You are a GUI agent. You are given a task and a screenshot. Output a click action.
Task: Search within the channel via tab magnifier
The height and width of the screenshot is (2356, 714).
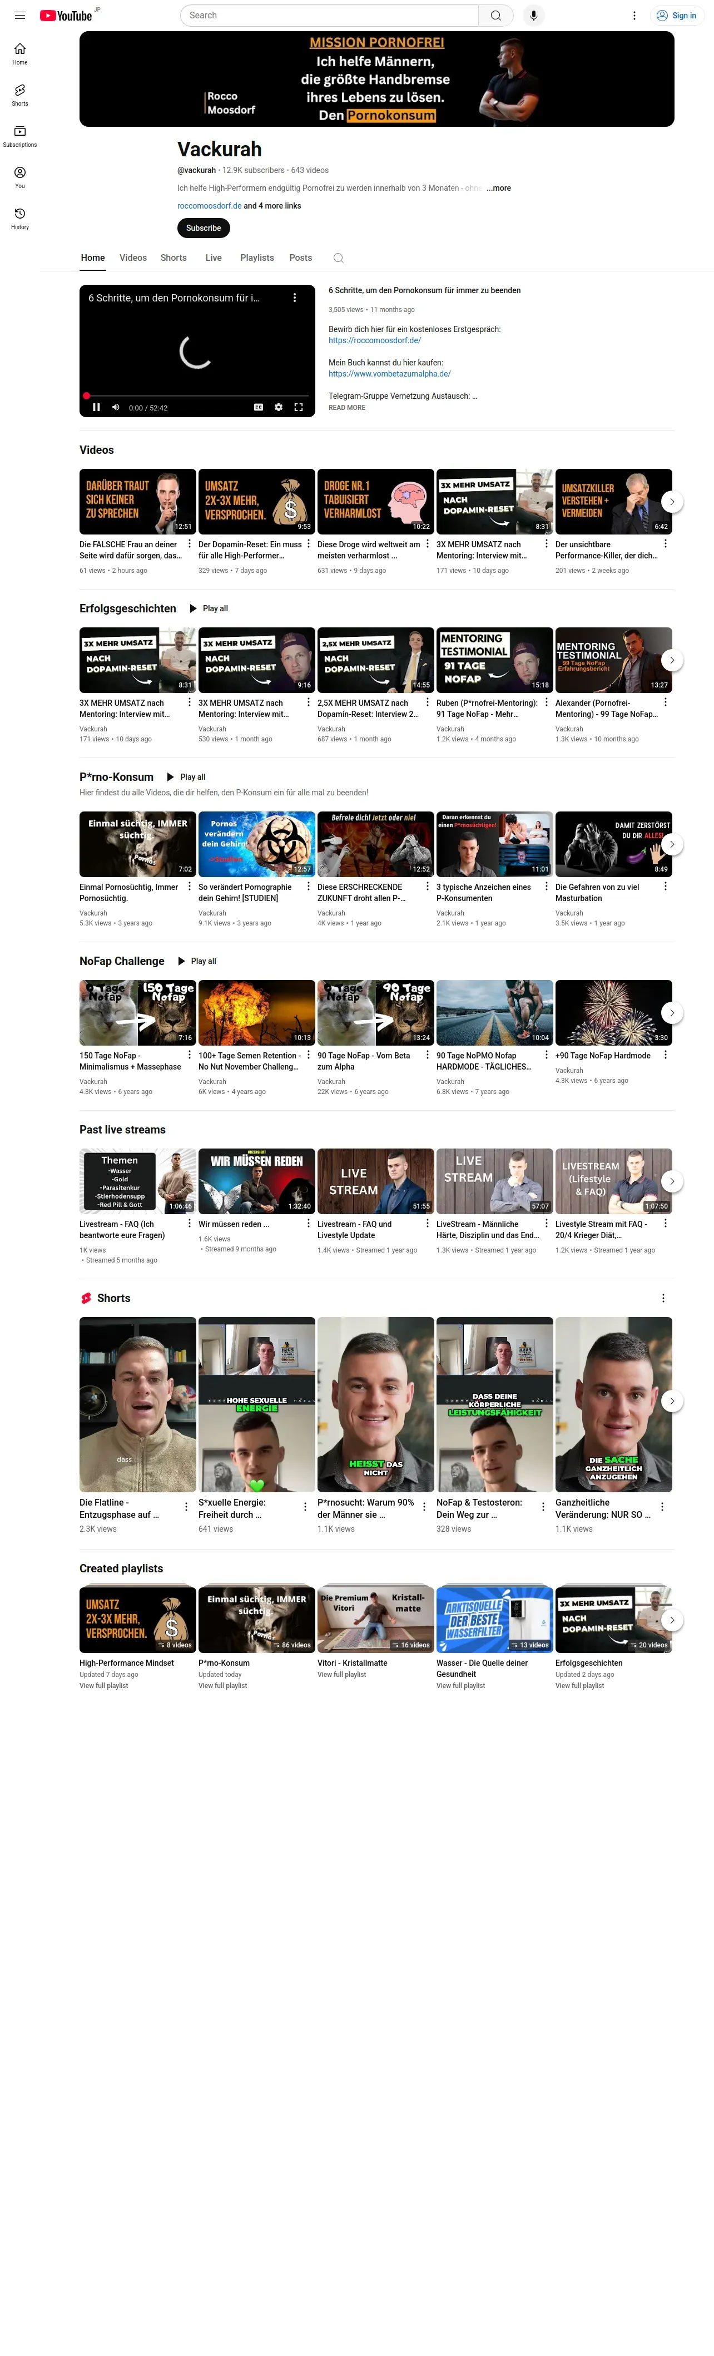338,258
